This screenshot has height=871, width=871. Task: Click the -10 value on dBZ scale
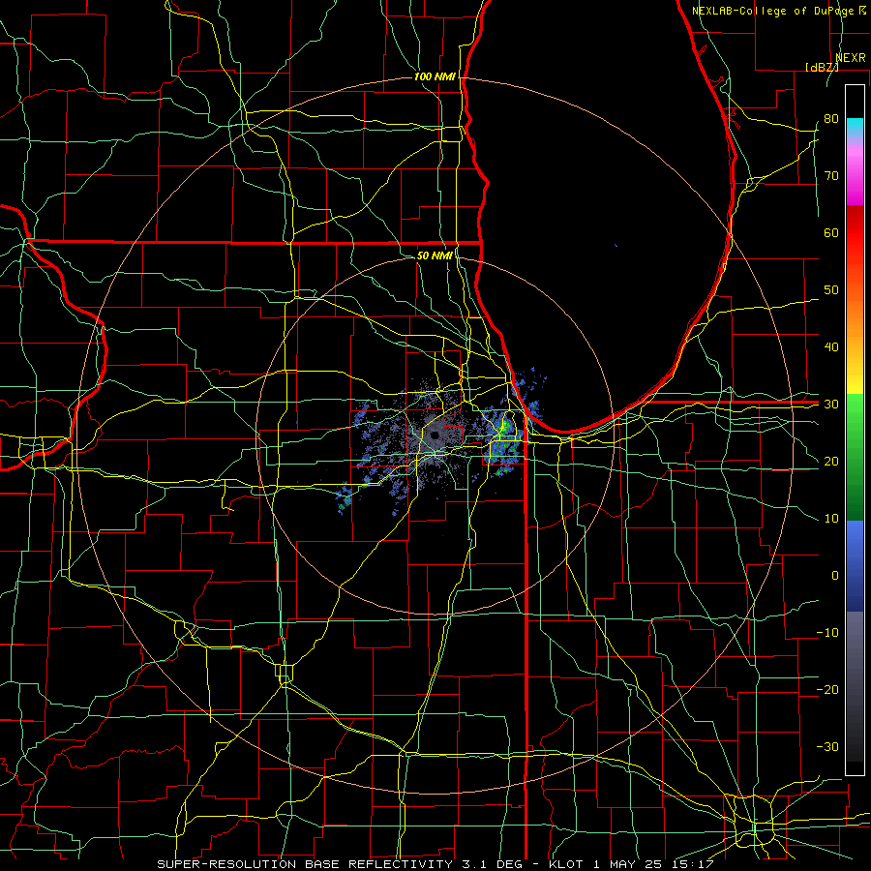coord(827,633)
